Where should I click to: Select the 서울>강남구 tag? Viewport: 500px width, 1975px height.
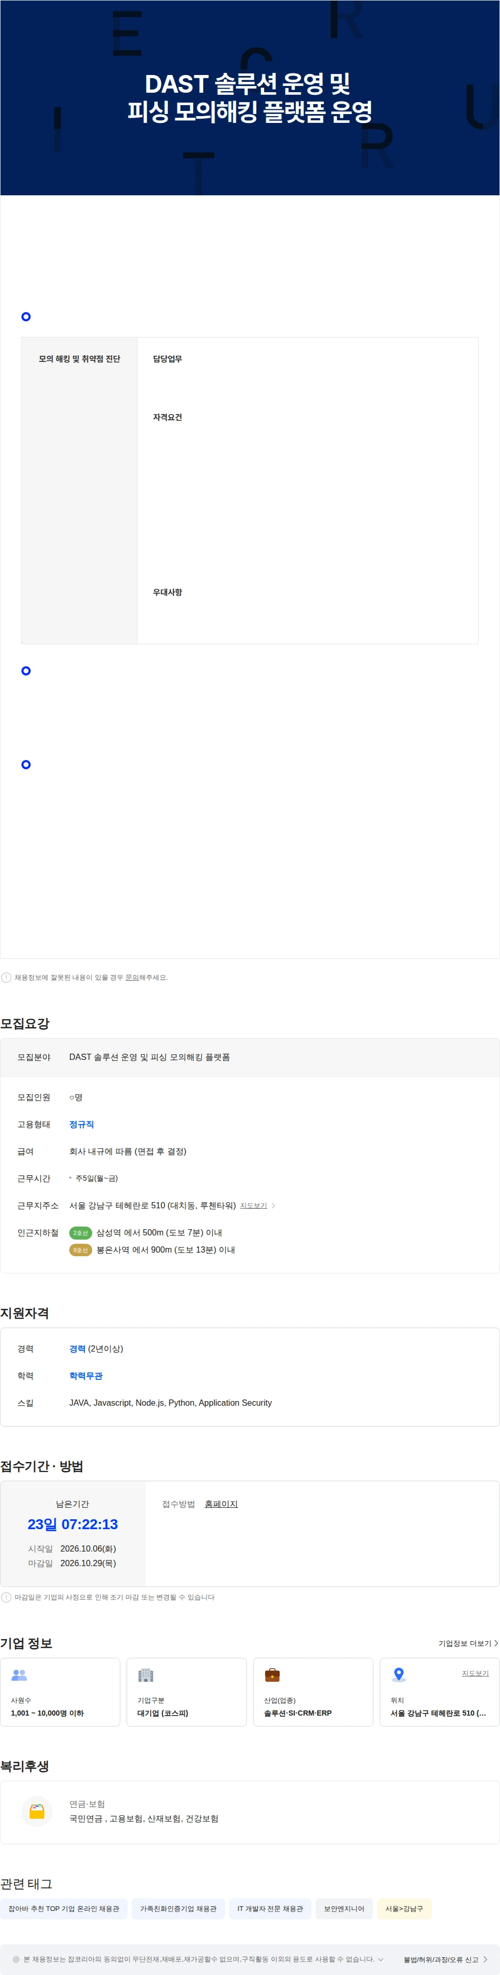tap(404, 1908)
